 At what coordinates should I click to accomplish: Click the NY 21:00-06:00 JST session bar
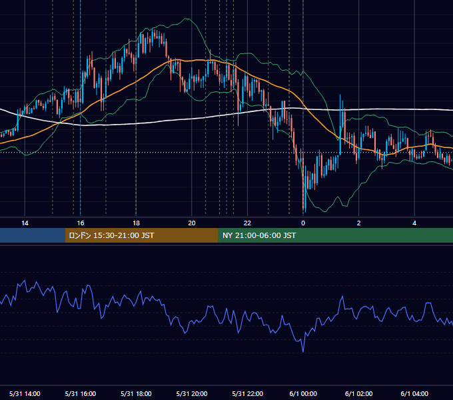(335, 235)
